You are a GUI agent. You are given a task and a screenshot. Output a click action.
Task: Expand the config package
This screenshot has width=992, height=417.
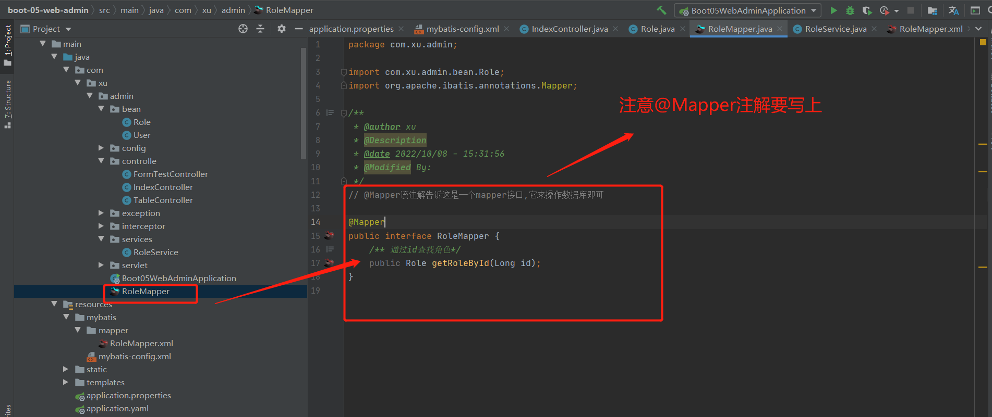pos(101,148)
